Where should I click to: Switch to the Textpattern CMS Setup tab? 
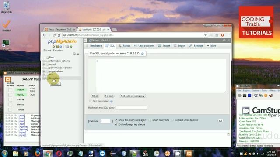pos(60,29)
